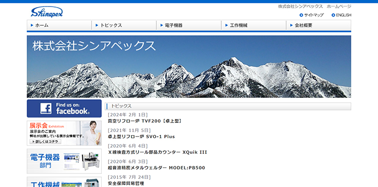Click the blue circle icon beside ENGLISH
The image size is (378, 187).
tap(333, 15)
